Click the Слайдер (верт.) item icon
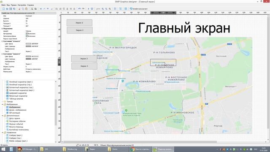Viewport: 270px width, 152px height. [x=8, y=135]
